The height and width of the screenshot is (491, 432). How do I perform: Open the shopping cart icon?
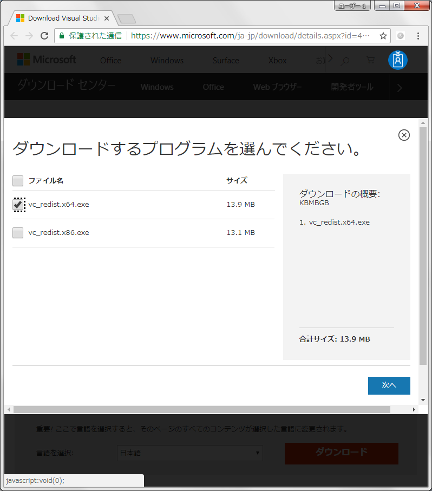(371, 60)
